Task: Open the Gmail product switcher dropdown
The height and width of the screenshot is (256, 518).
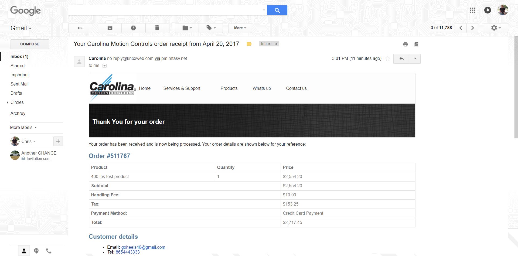Action: [x=21, y=28]
